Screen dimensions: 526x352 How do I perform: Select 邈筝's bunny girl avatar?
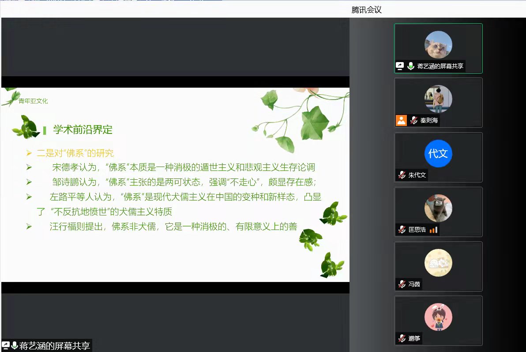pos(438,317)
